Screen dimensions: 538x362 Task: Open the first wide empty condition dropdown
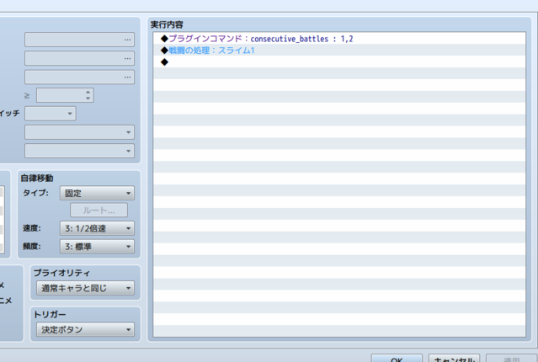click(80, 132)
